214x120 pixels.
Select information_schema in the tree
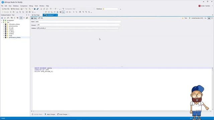tap(14, 24)
